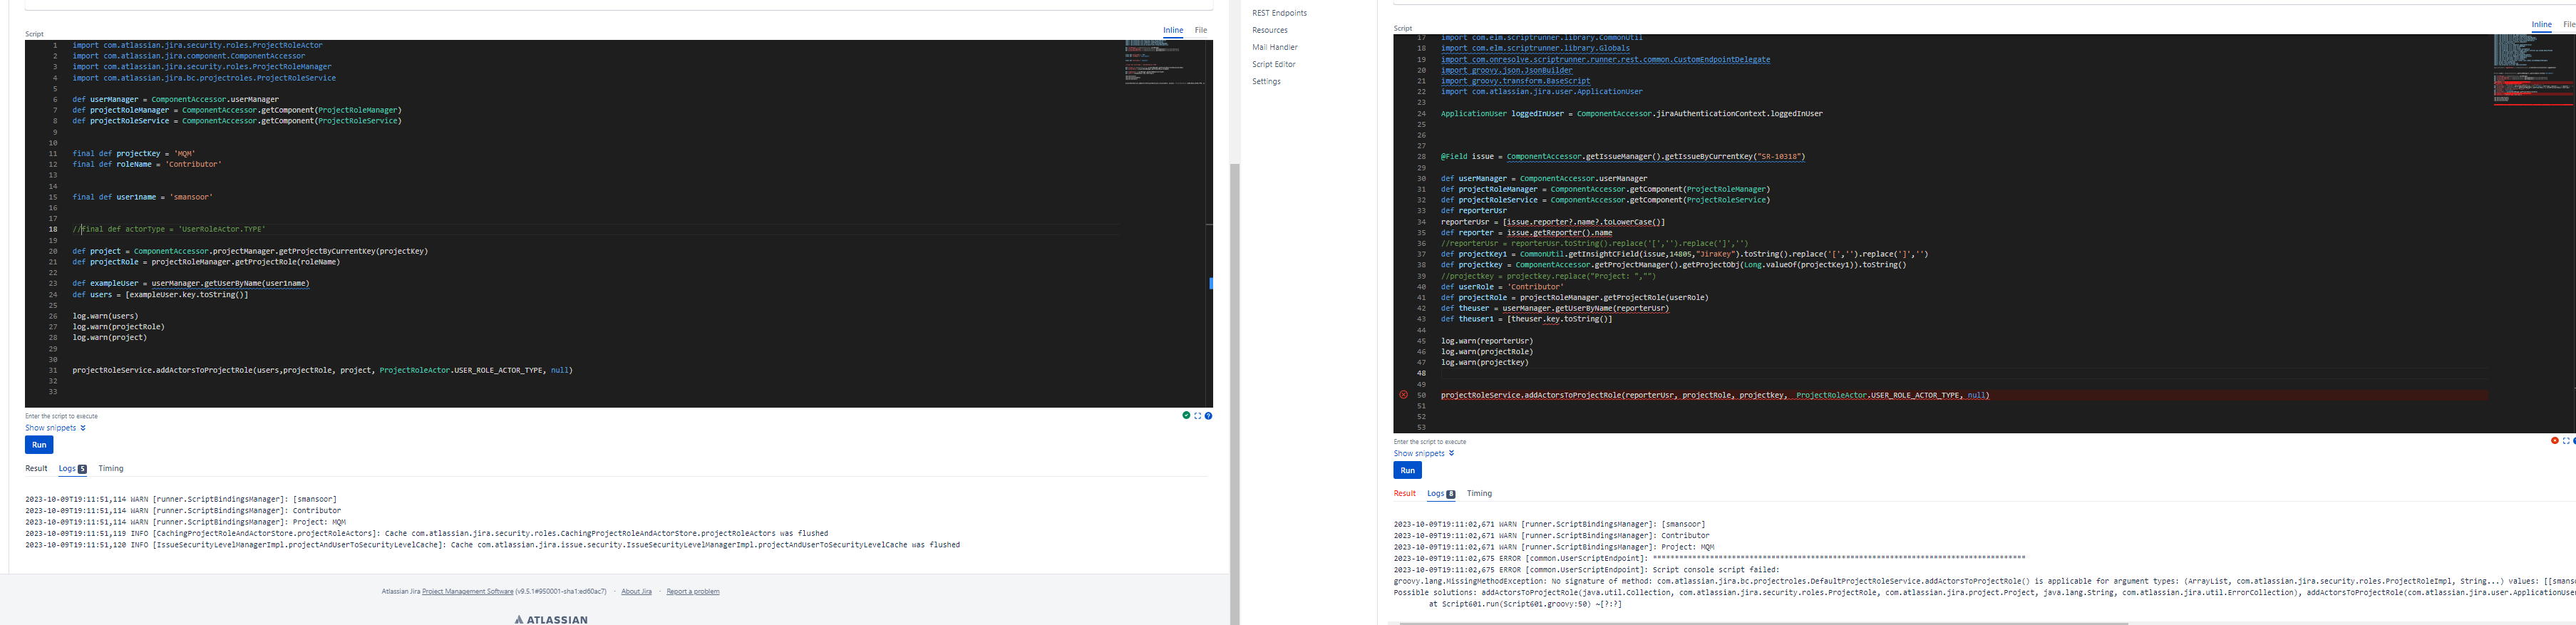Image resolution: width=2576 pixels, height=625 pixels.
Task: Open Timing tab in right console
Action: click(1479, 493)
